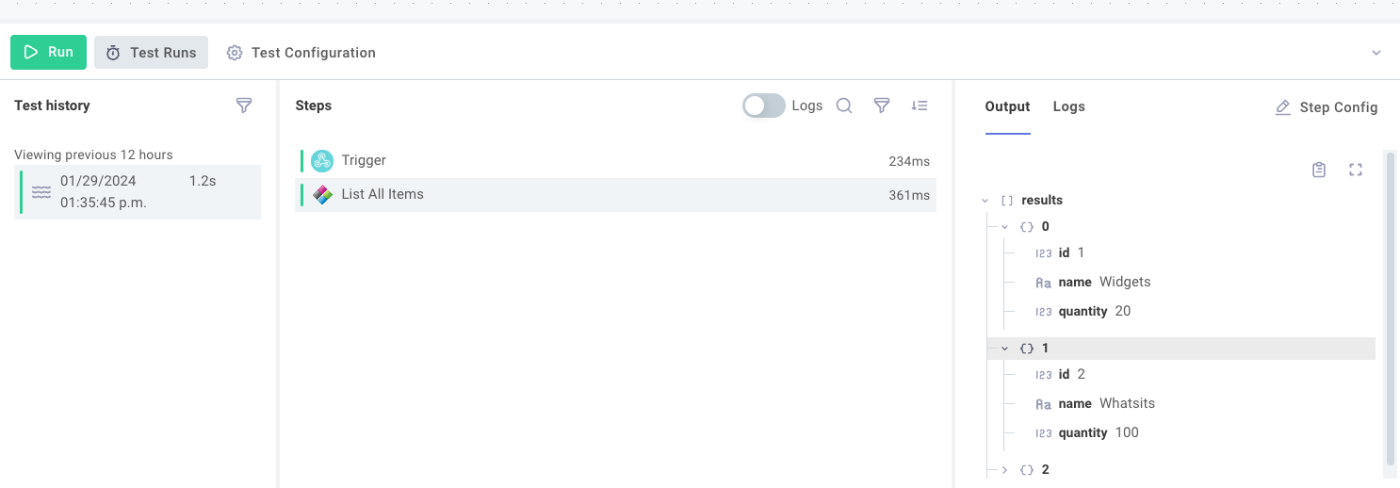The width and height of the screenshot is (1400, 488).
Task: Collapse result item 0
Action: (x=1004, y=227)
